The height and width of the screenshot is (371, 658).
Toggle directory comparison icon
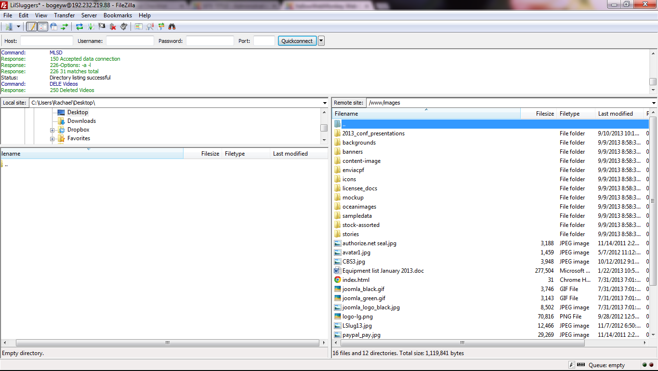click(150, 26)
